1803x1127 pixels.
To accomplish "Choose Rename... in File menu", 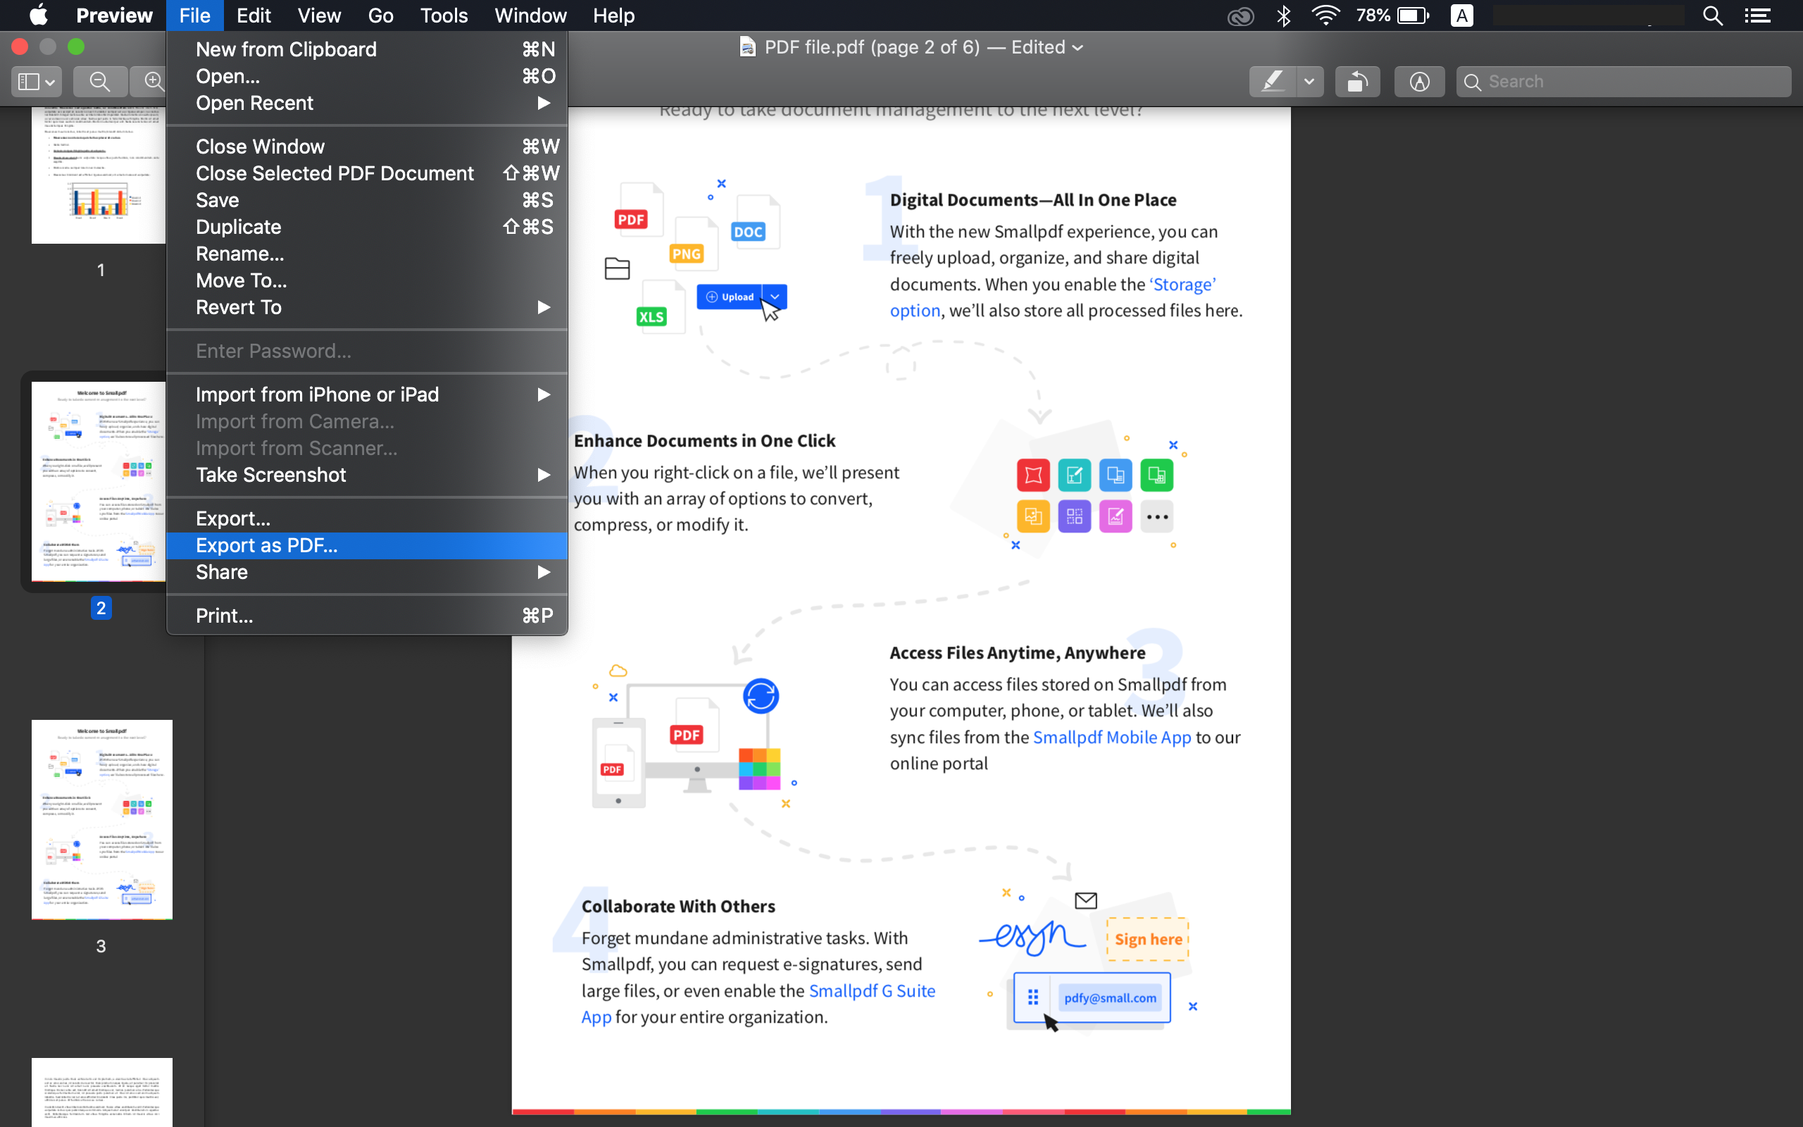I will (366, 254).
